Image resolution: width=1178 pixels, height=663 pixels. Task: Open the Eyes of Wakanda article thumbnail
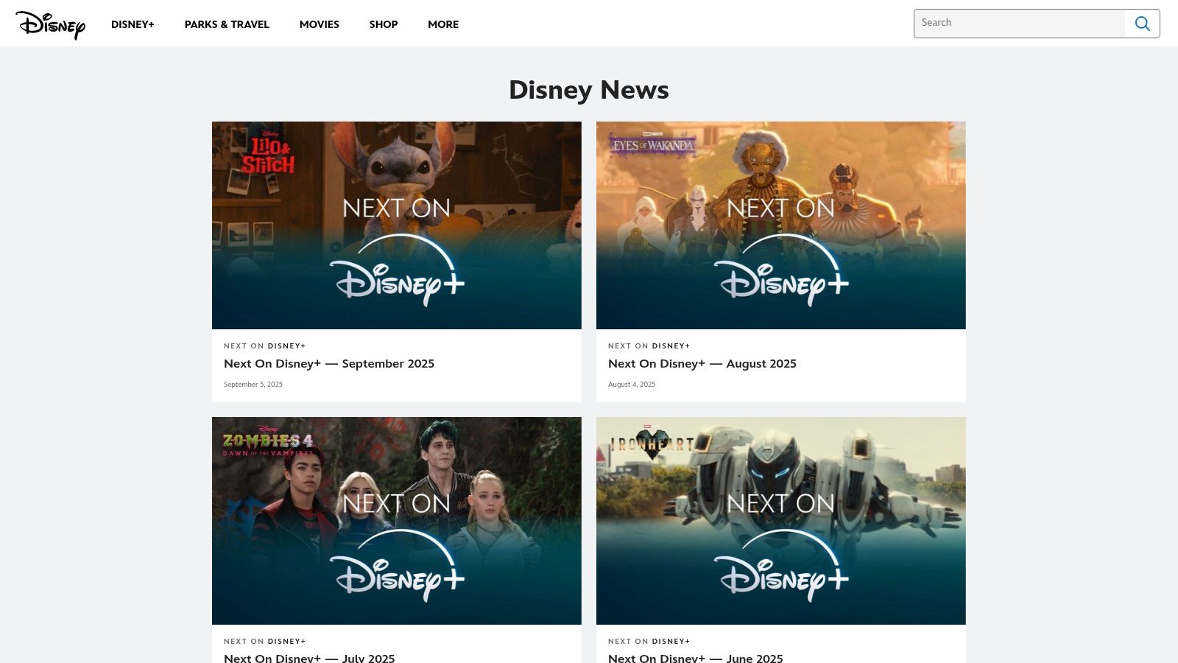[x=781, y=225]
